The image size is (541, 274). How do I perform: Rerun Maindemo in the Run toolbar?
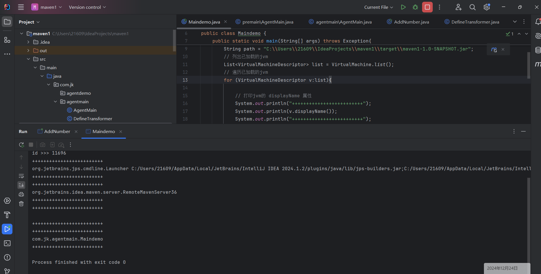click(x=21, y=145)
